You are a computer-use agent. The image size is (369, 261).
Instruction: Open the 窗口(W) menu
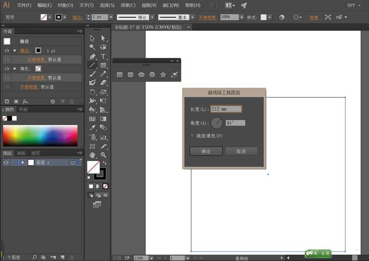click(x=171, y=5)
